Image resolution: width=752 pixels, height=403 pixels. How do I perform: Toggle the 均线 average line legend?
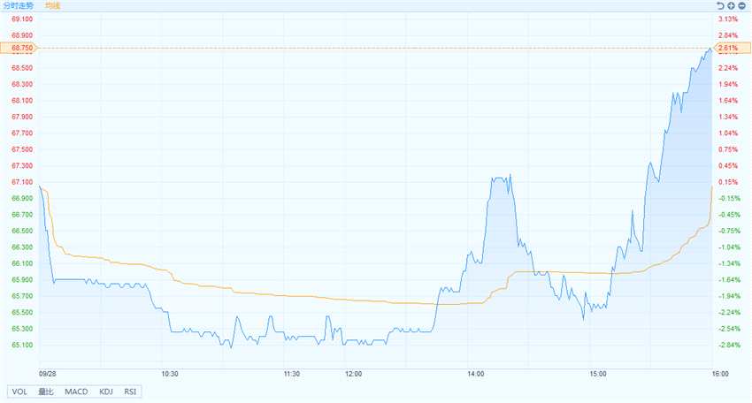(53, 6)
